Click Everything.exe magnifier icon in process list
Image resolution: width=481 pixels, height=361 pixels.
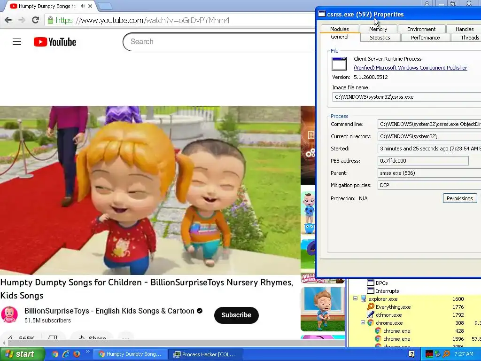coord(371,306)
